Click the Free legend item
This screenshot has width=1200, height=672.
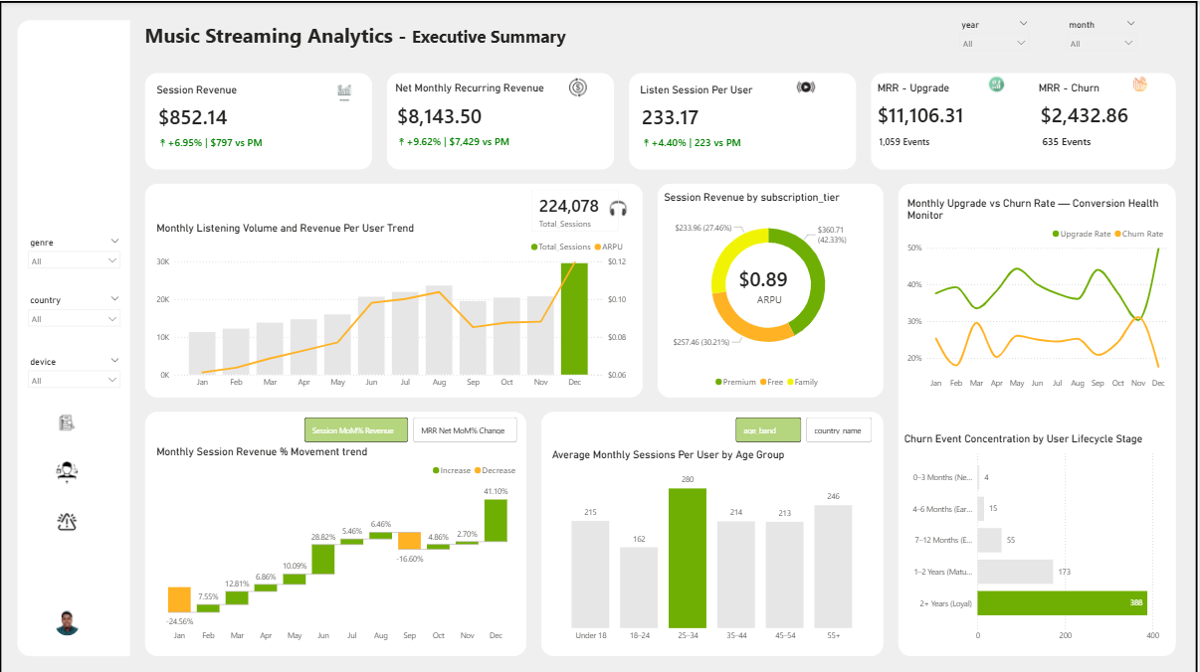pyautogui.click(x=772, y=382)
